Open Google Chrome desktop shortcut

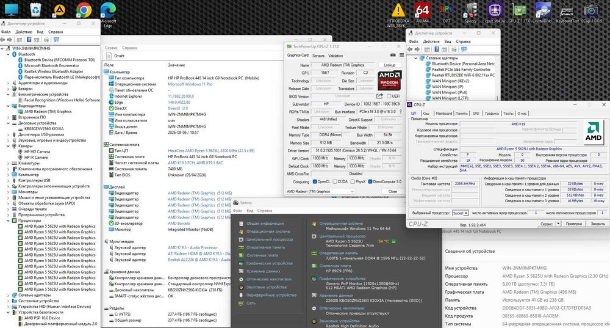84,10
